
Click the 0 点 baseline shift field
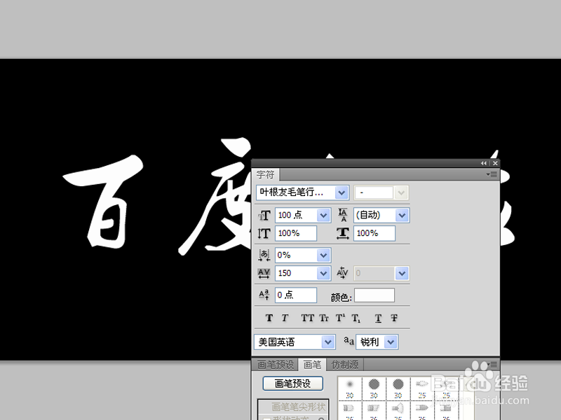[x=296, y=295]
